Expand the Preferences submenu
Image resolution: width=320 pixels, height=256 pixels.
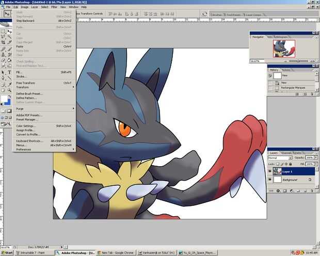[44, 150]
